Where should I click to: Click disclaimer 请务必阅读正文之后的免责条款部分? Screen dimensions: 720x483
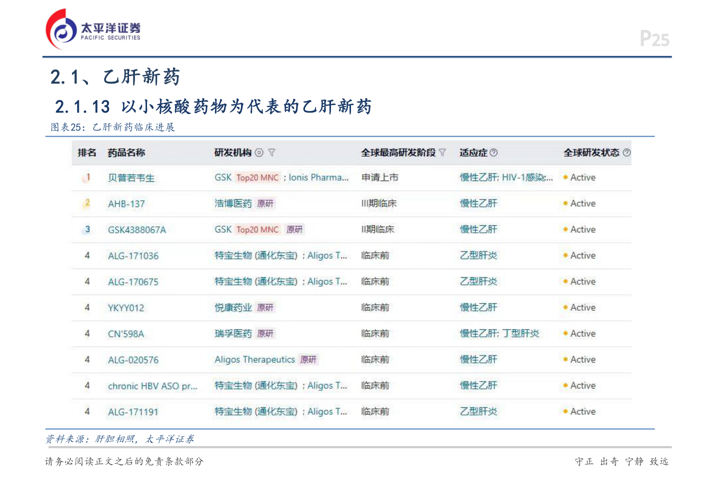(x=124, y=461)
